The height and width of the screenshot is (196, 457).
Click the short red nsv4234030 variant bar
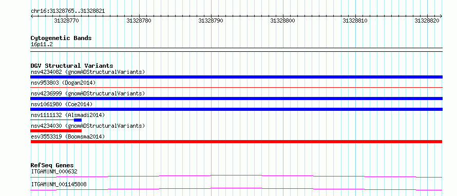(56, 131)
